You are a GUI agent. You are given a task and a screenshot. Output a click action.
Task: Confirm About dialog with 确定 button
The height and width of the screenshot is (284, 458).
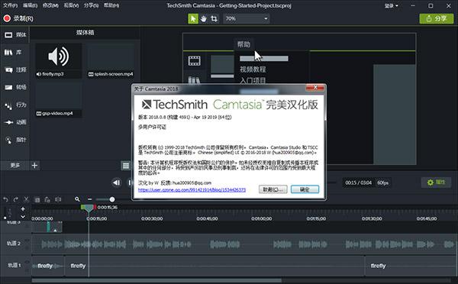(x=305, y=189)
